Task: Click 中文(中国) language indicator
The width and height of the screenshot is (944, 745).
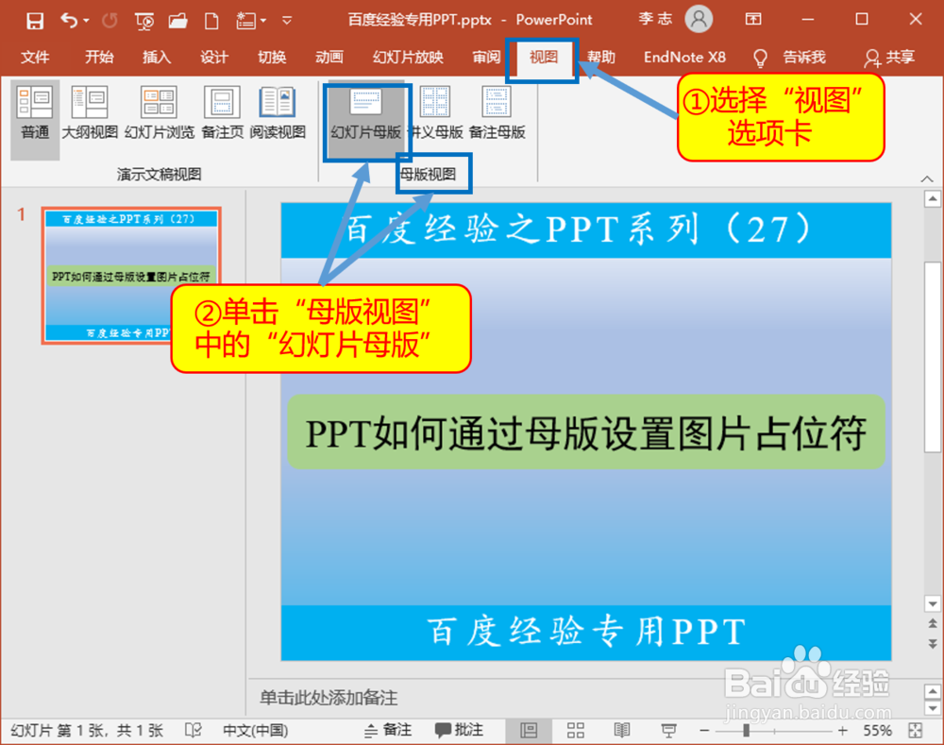Action: tap(255, 731)
